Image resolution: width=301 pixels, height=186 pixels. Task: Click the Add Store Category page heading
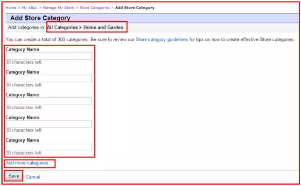(x=40, y=18)
